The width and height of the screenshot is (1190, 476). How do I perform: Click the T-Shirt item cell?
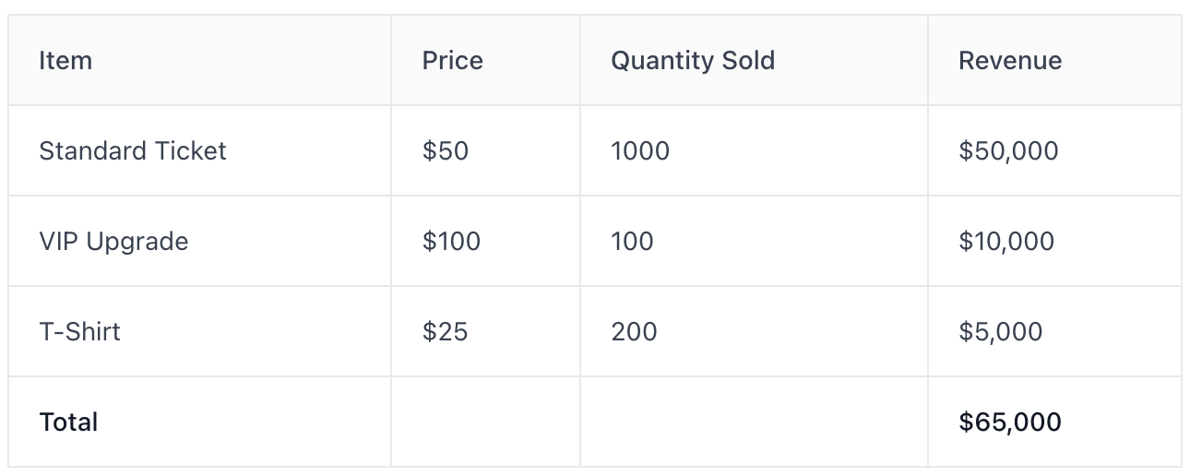click(79, 331)
